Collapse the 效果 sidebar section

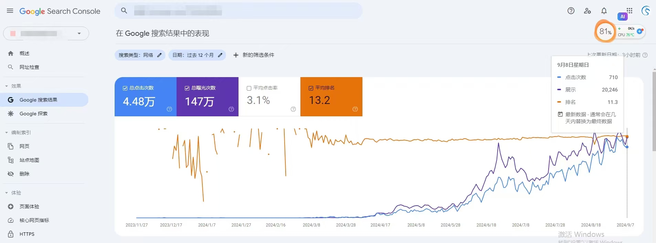[7, 86]
